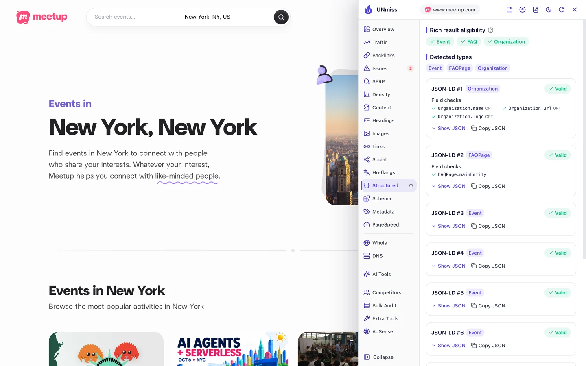
Task: Copy JSON for JSON-LD #2 FAQPage
Action: 488,186
